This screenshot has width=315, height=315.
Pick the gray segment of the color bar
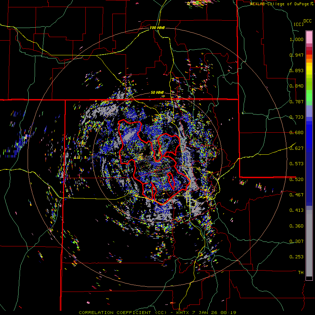[309, 243]
